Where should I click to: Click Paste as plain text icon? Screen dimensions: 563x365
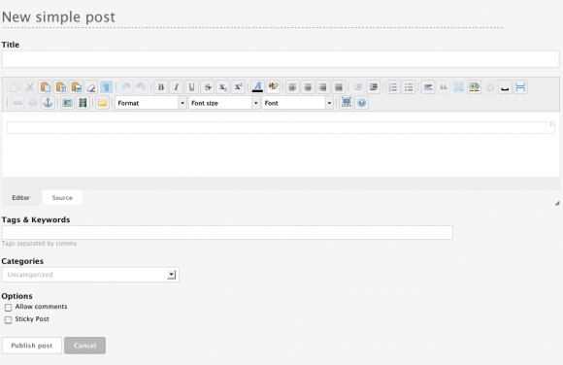61,87
